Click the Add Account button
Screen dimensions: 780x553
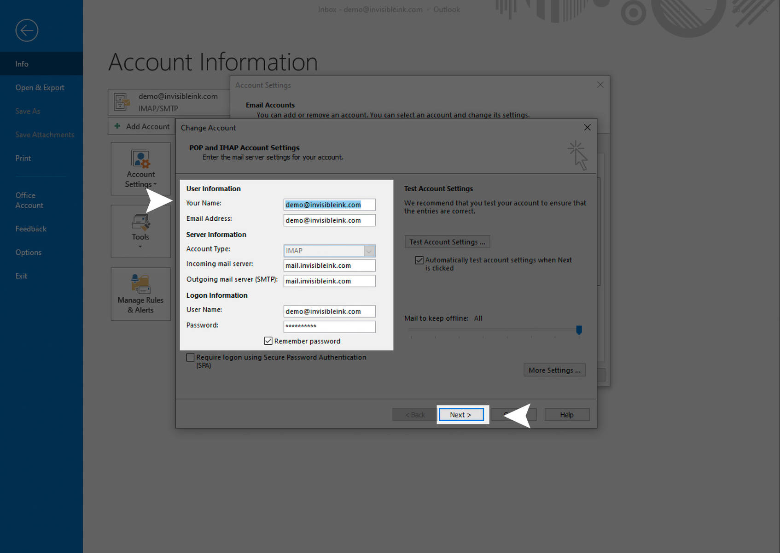pos(142,126)
